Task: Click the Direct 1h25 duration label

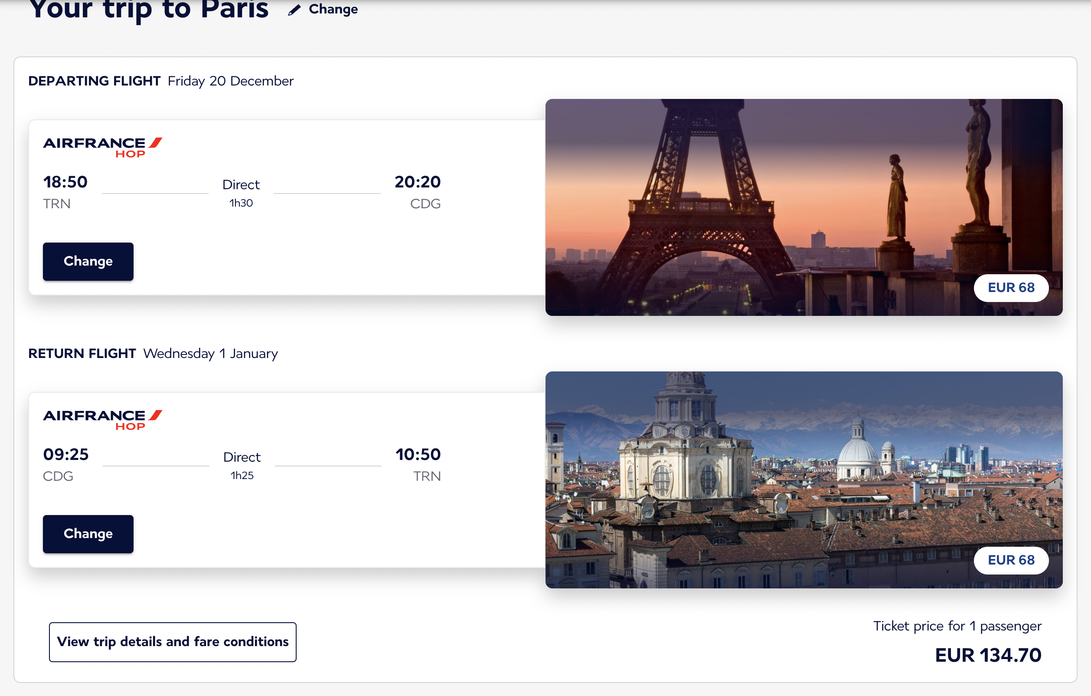Action: [x=242, y=465]
